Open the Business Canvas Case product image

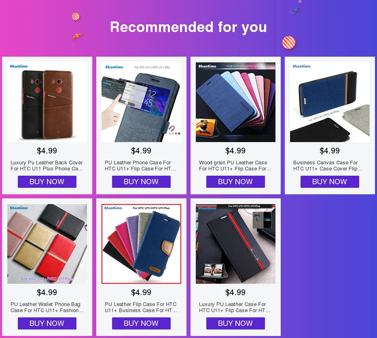pos(330,102)
